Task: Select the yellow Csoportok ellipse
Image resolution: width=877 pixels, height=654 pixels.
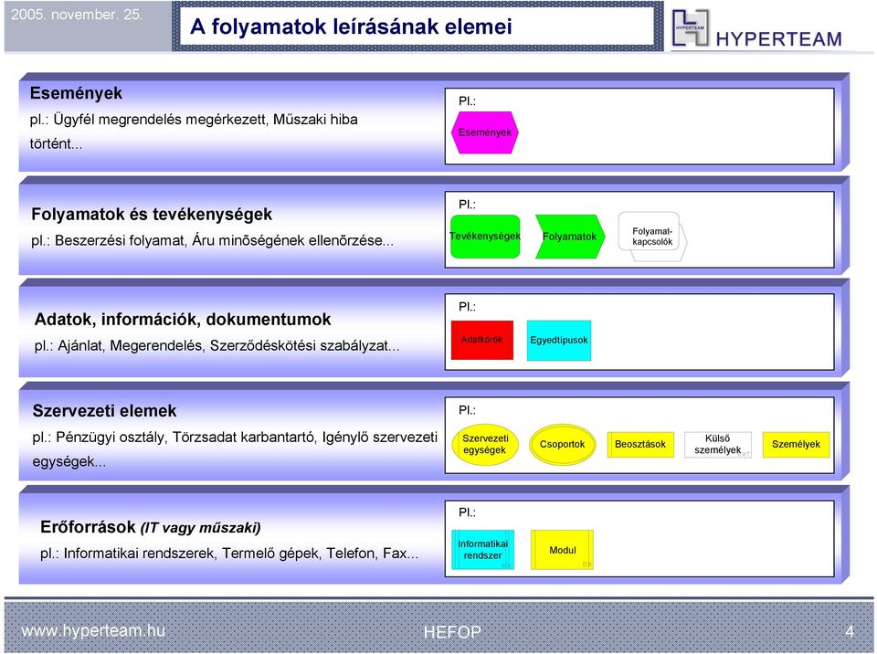Action: pyautogui.click(x=562, y=444)
